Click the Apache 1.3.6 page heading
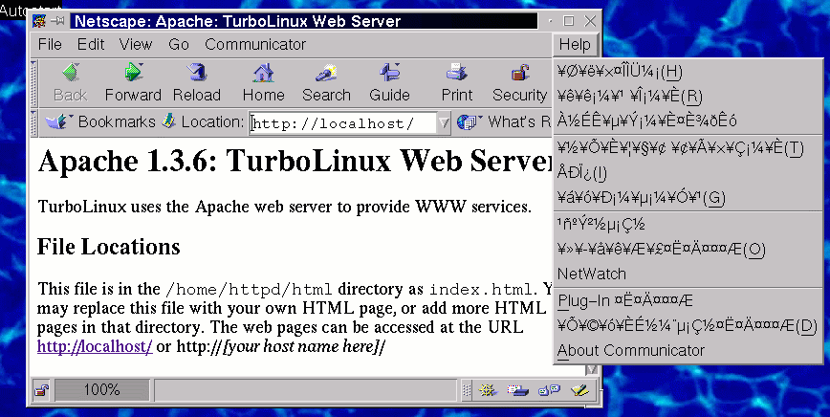Image resolution: width=830 pixels, height=417 pixels. [x=295, y=161]
